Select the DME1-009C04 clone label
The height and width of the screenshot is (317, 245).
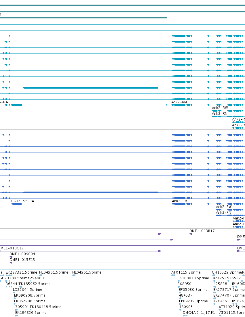tap(22, 254)
